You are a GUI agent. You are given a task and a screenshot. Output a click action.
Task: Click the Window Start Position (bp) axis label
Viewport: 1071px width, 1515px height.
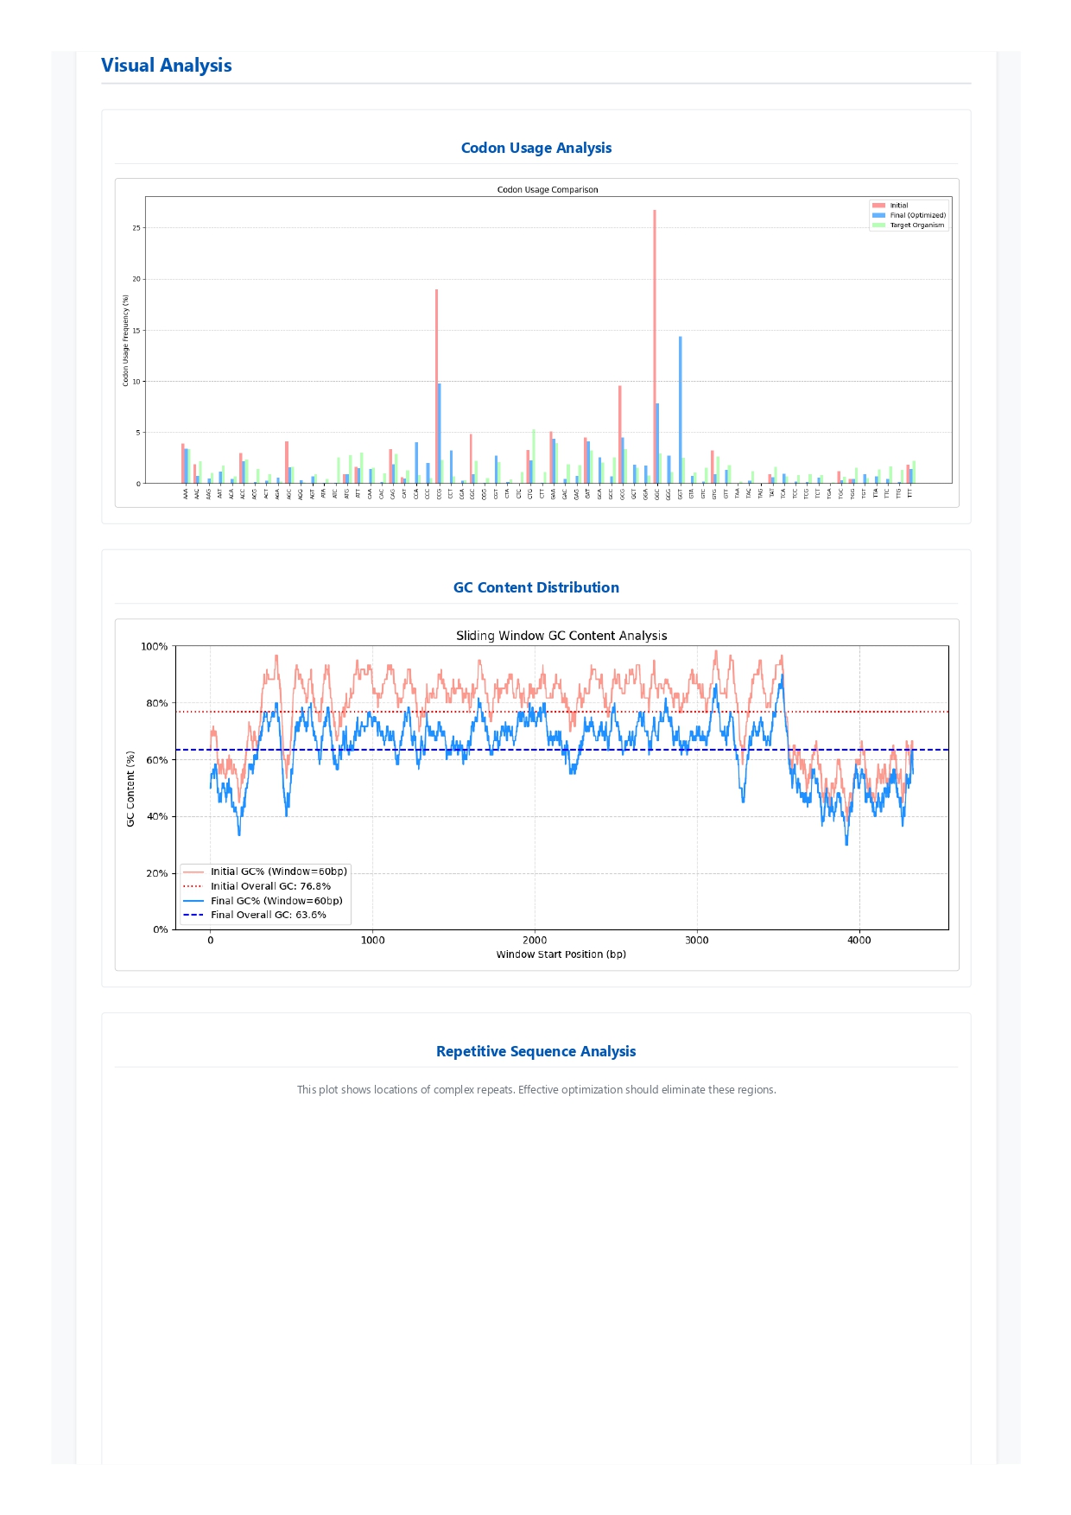pyautogui.click(x=561, y=954)
